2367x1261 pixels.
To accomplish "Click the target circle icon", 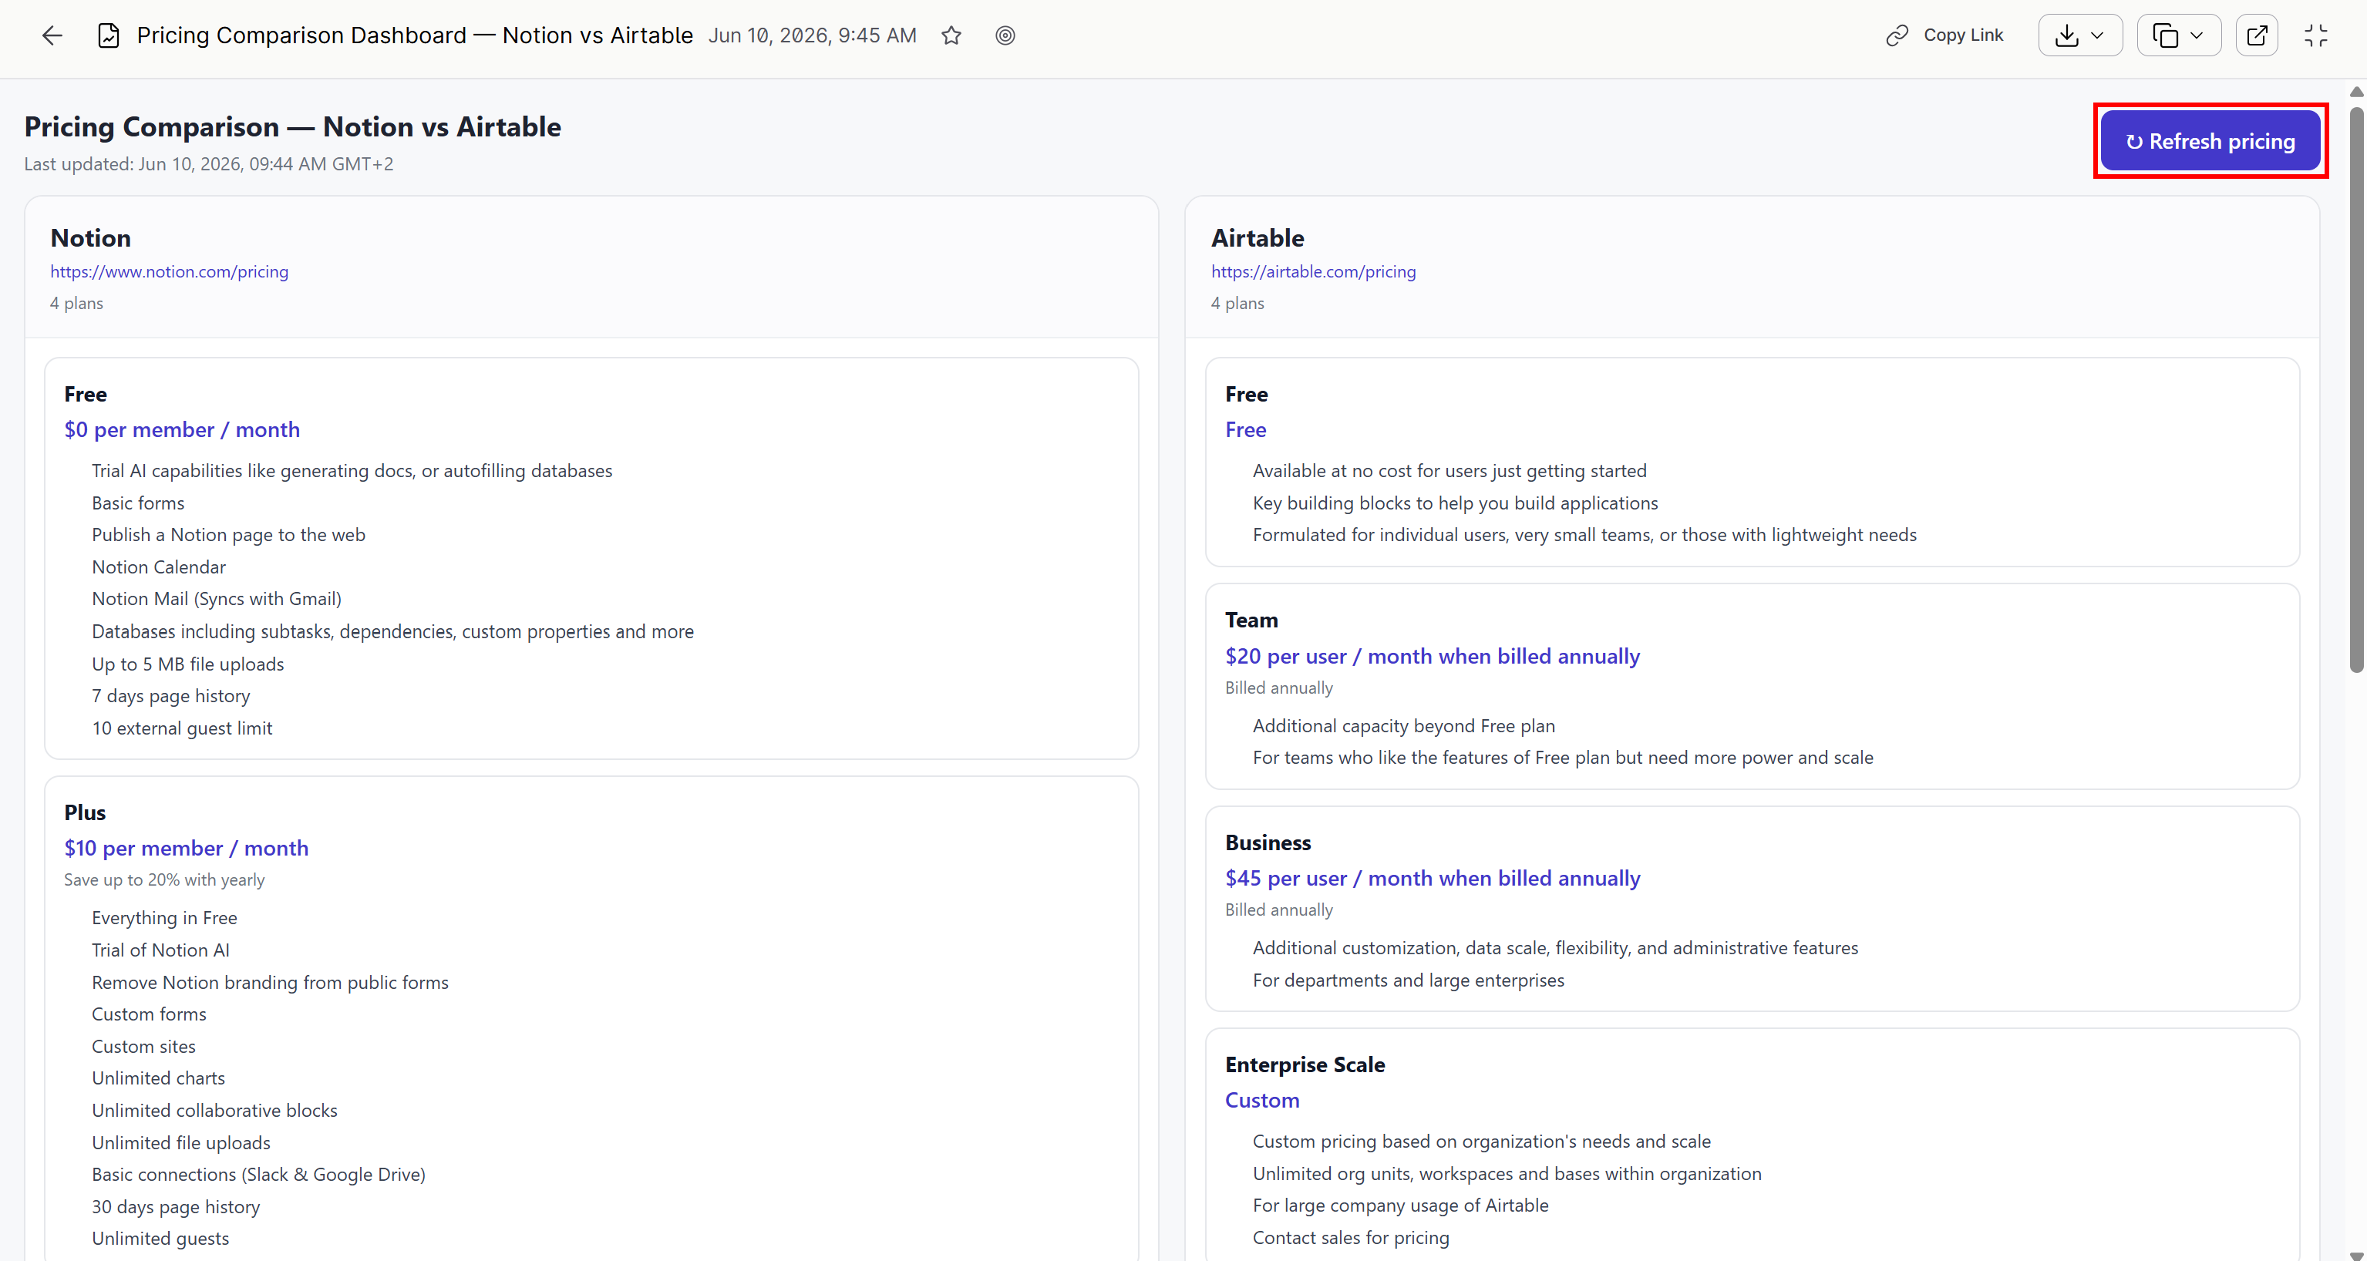I will [1005, 35].
